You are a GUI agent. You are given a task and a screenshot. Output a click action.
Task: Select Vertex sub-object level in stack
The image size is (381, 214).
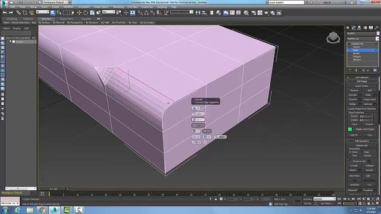(356, 47)
